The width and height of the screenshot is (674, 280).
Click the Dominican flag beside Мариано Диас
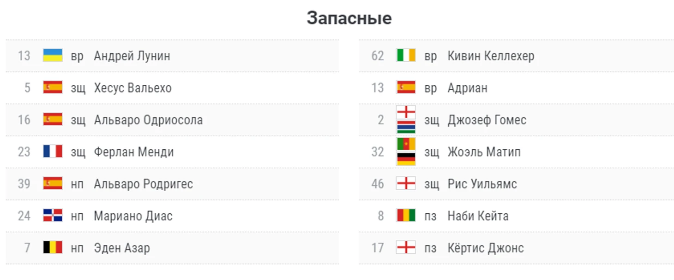pyautogui.click(x=53, y=216)
